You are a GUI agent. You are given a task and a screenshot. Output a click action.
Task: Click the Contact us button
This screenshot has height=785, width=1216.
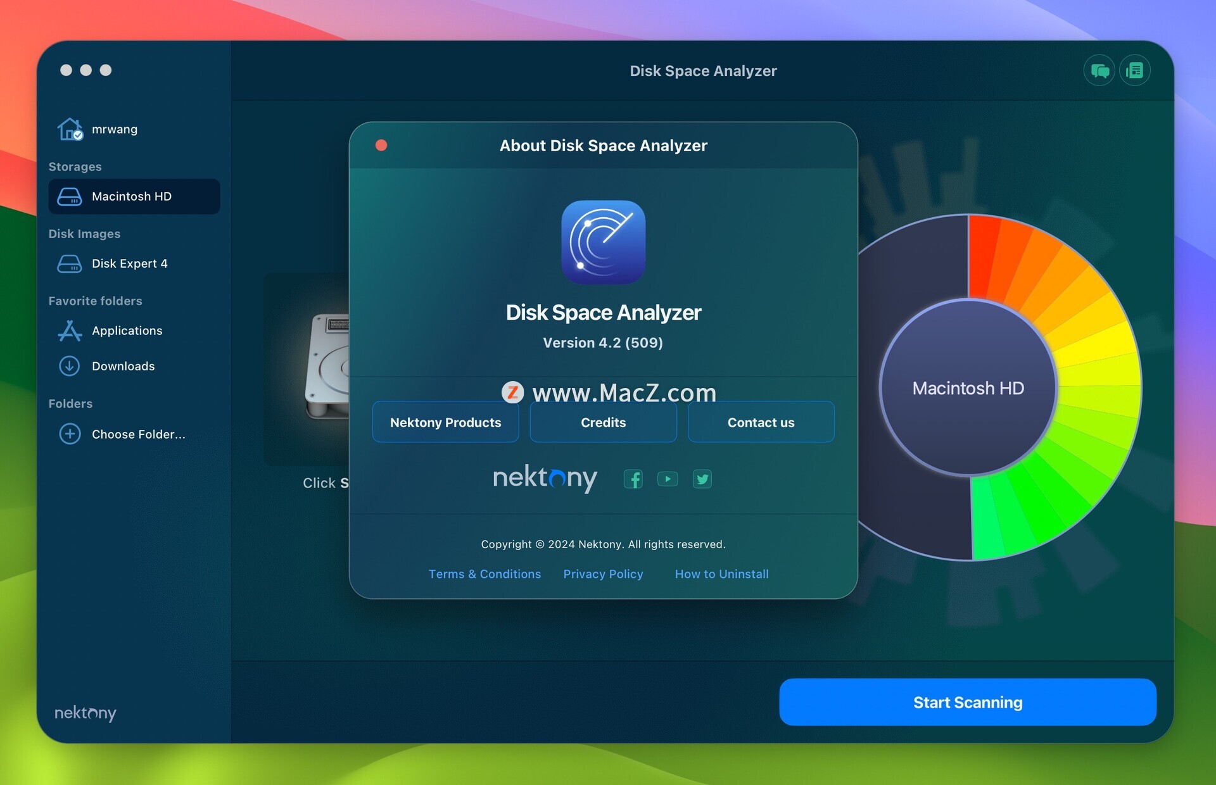[x=761, y=422]
